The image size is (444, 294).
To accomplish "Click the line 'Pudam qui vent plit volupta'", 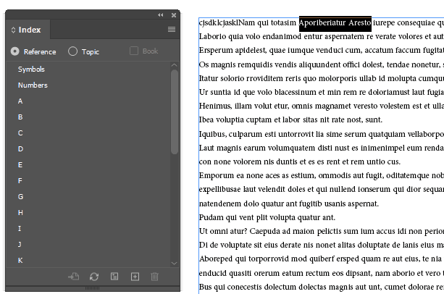I will click(267, 217).
